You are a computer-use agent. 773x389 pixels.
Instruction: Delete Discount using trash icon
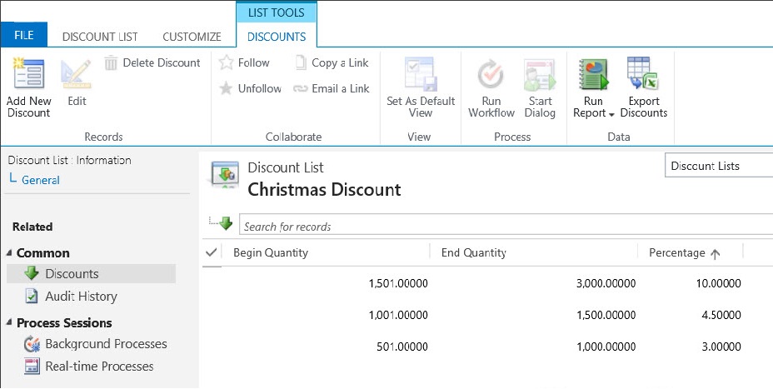click(x=112, y=63)
